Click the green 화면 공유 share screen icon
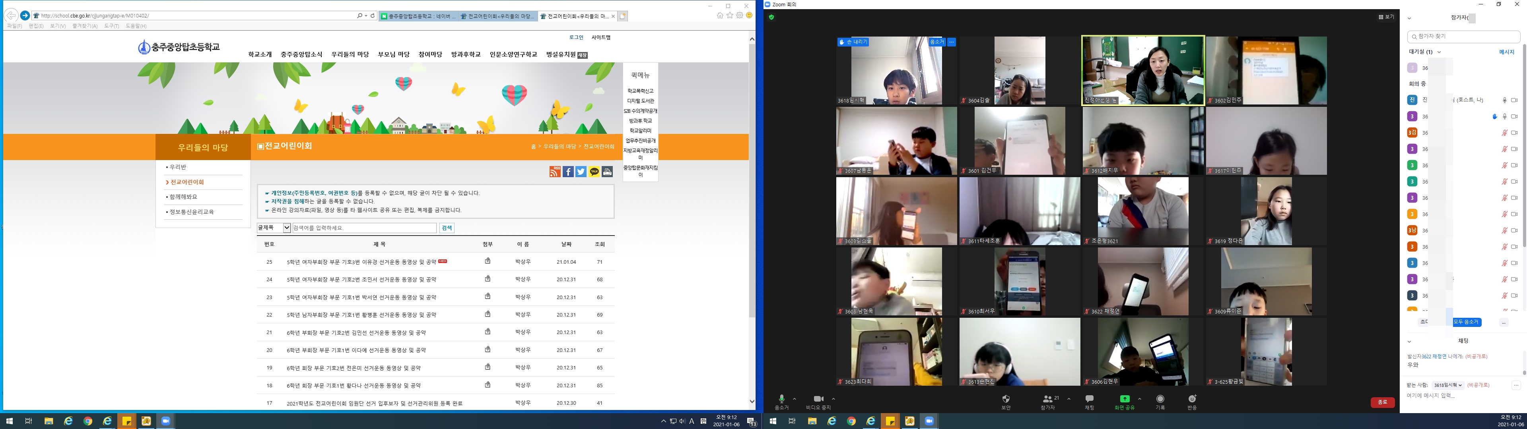Viewport: 1527px width, 429px height. pos(1125,399)
